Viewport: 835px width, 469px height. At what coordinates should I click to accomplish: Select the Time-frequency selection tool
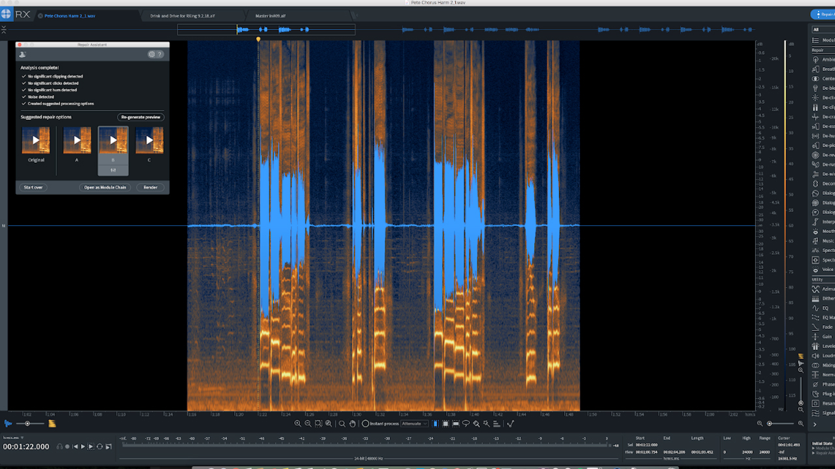click(446, 423)
